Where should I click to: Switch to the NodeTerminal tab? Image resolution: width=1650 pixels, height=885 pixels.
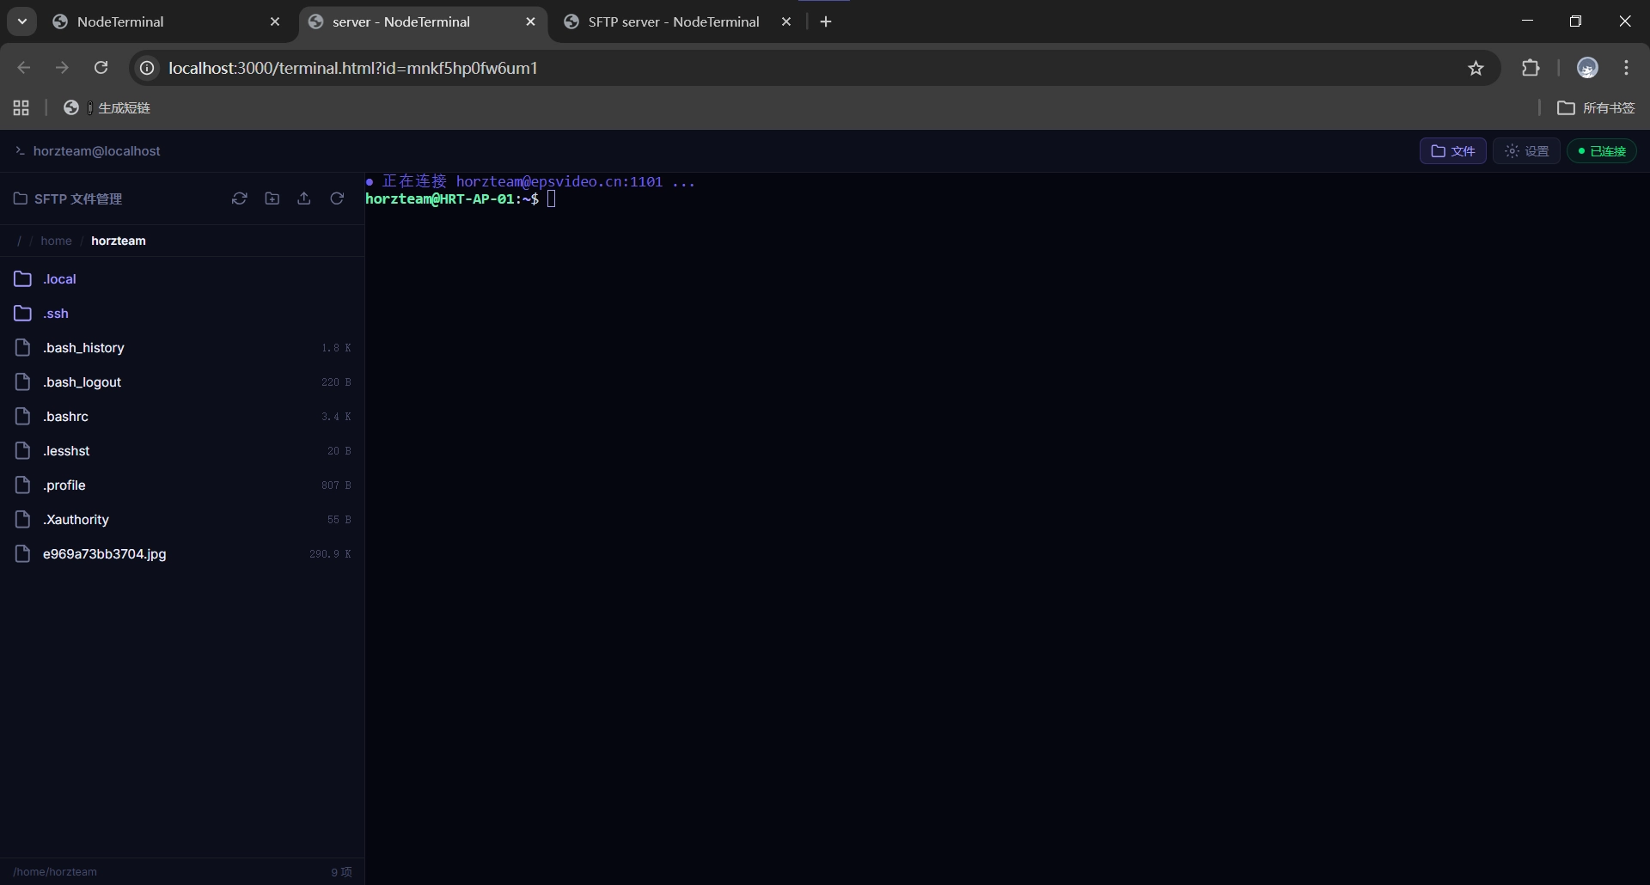(120, 21)
